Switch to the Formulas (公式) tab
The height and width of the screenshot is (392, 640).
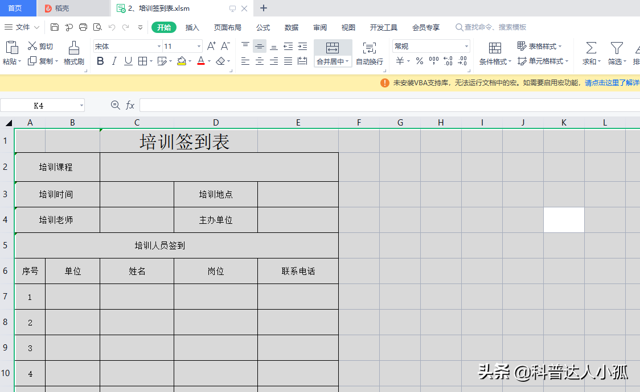tap(263, 27)
